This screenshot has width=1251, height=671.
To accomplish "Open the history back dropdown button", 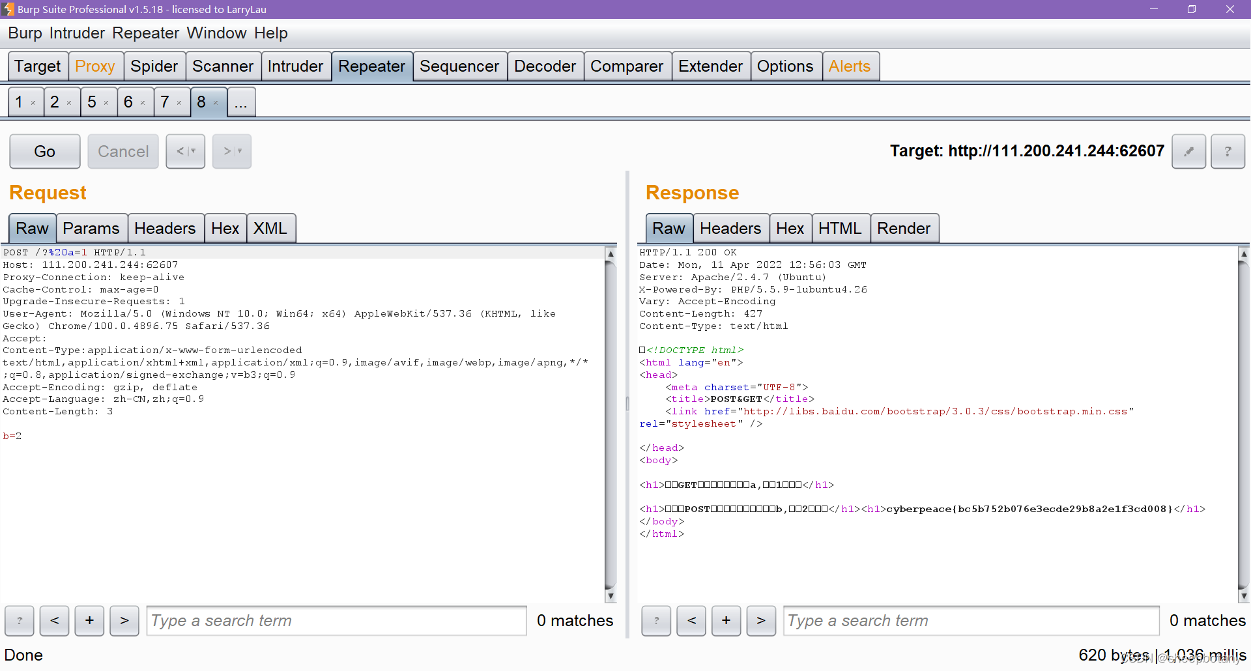I will 186,151.
